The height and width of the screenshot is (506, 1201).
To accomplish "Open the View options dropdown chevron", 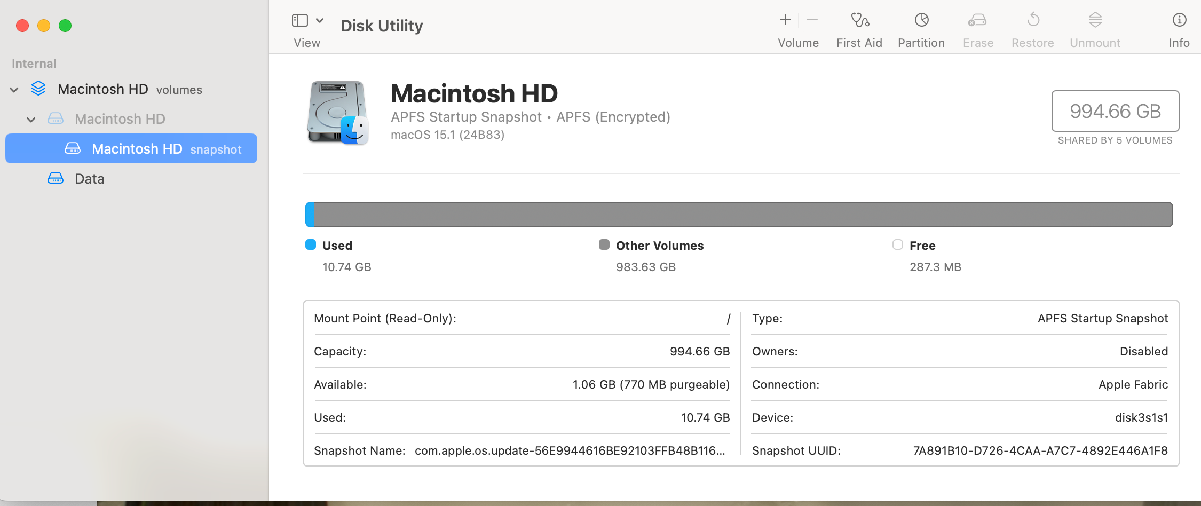I will pos(320,21).
